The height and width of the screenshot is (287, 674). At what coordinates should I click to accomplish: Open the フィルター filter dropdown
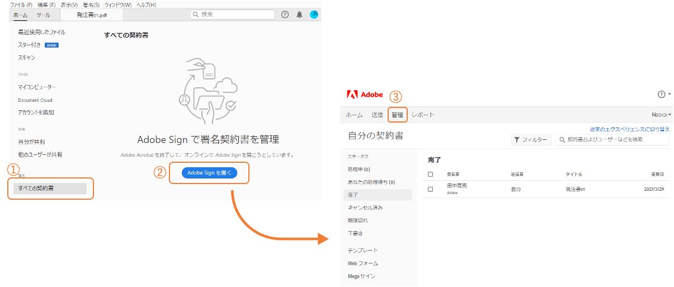tap(531, 139)
